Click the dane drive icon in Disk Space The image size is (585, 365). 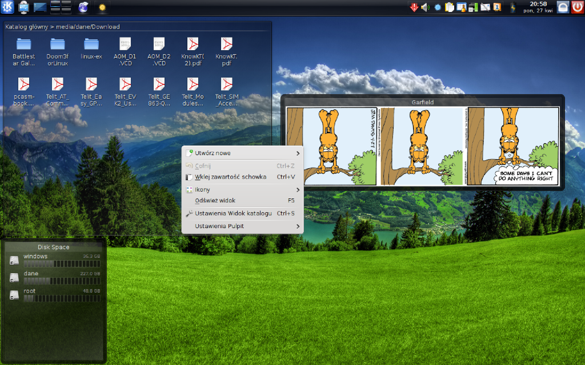(14, 278)
